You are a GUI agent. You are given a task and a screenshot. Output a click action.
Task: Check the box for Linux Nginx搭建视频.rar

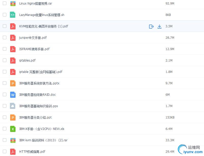tap(5, 3)
